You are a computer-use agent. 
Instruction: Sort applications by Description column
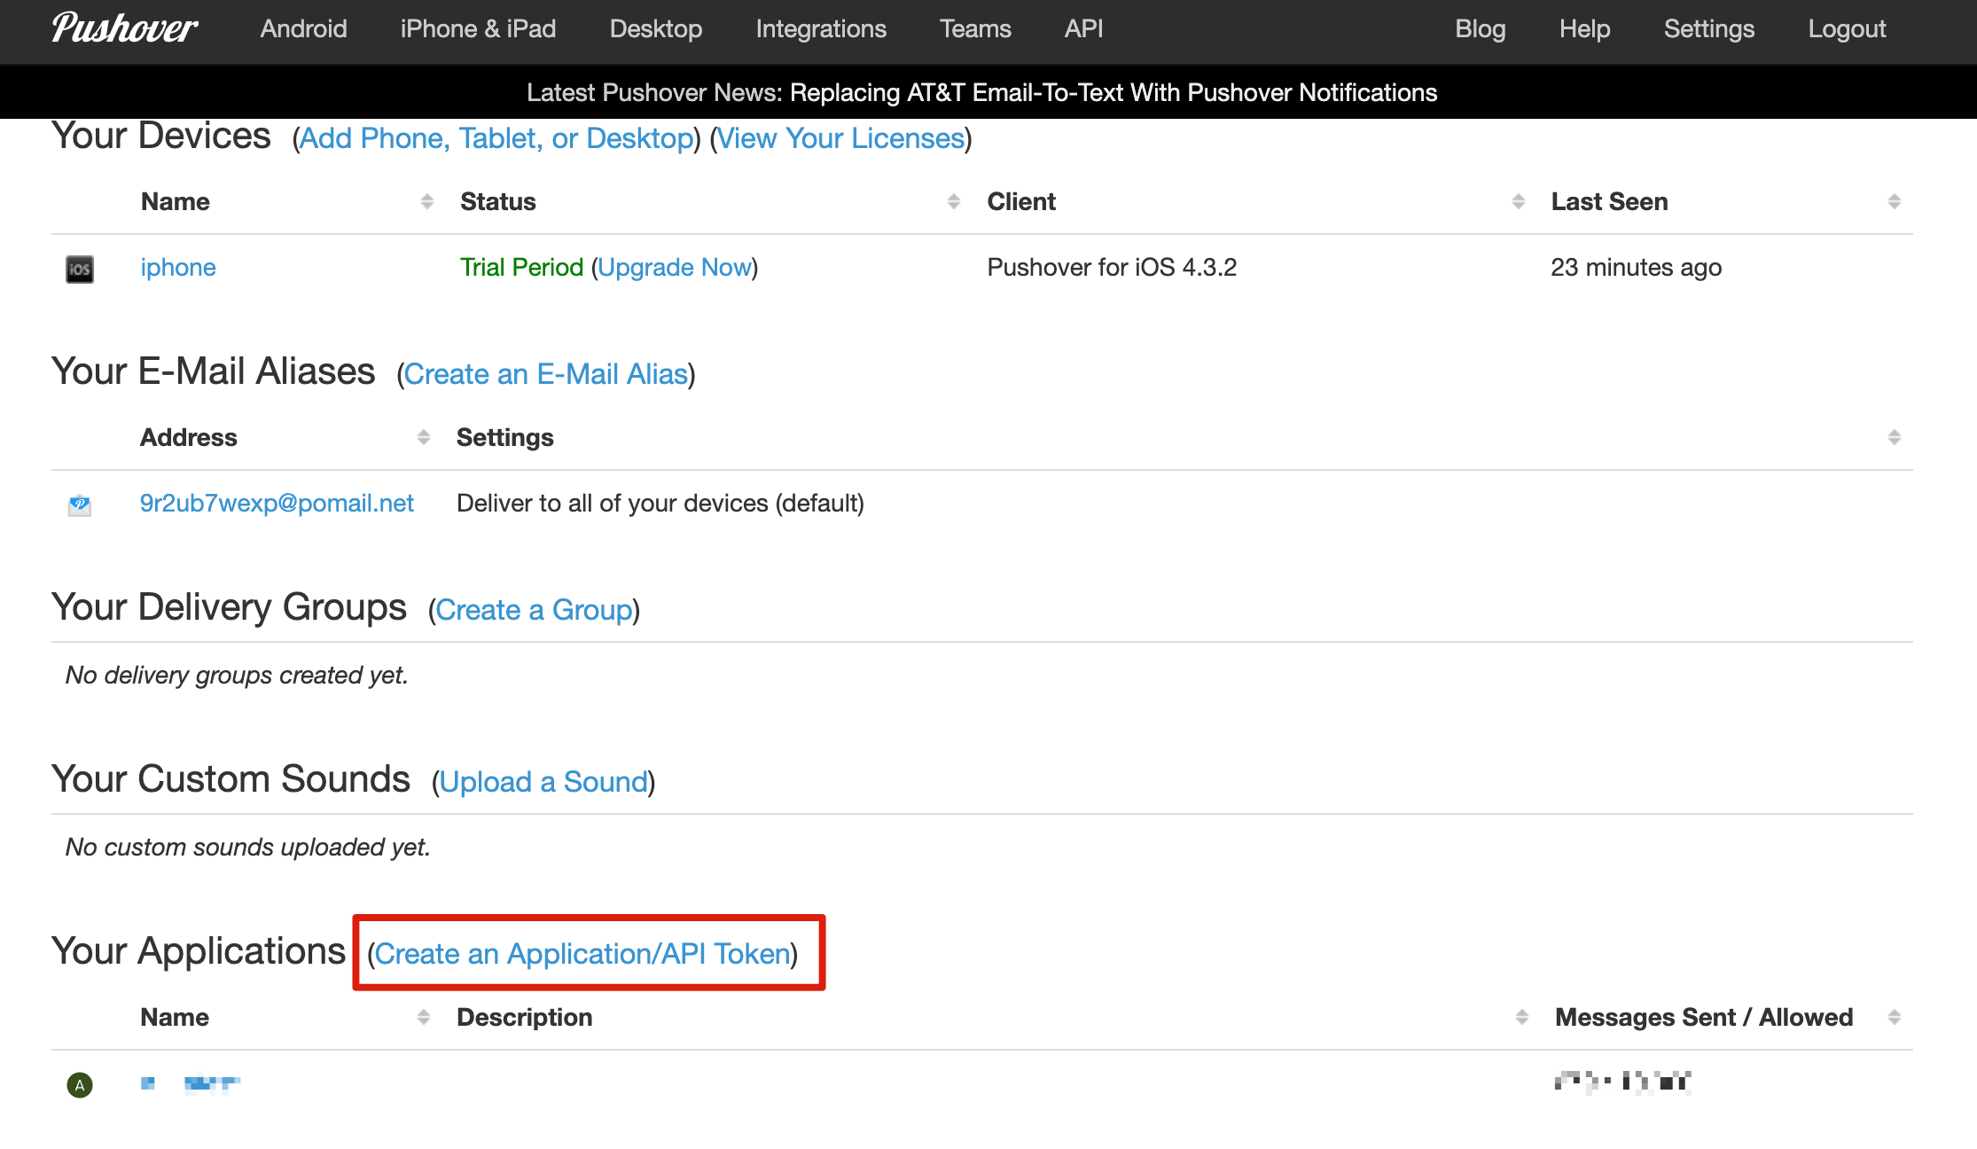tap(1522, 1017)
